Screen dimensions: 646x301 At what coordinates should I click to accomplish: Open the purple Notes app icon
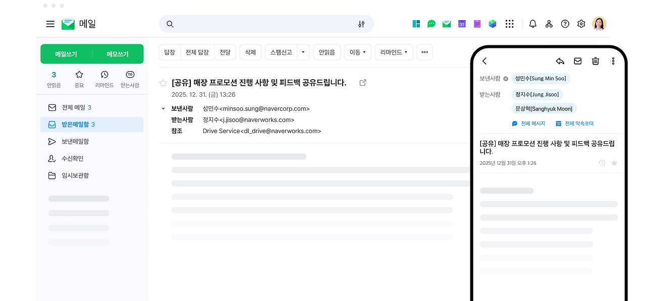click(x=477, y=24)
